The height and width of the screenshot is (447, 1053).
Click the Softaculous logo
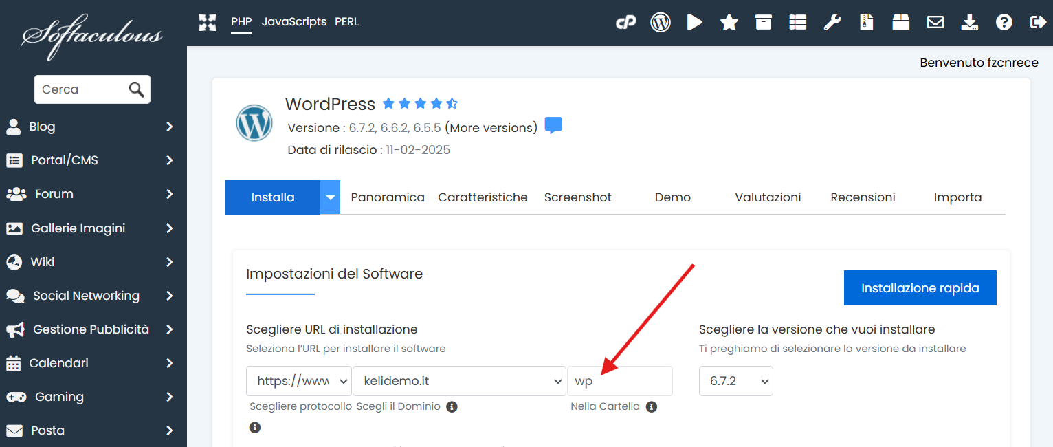(93, 36)
